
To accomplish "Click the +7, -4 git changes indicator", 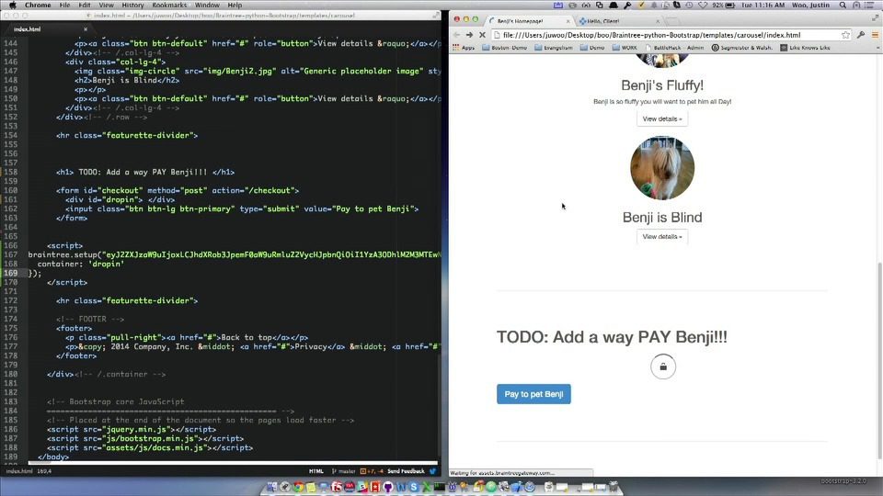I will click(372, 471).
